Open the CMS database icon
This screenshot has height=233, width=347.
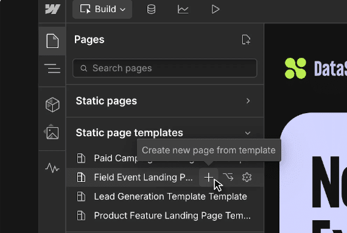pyautogui.click(x=151, y=9)
